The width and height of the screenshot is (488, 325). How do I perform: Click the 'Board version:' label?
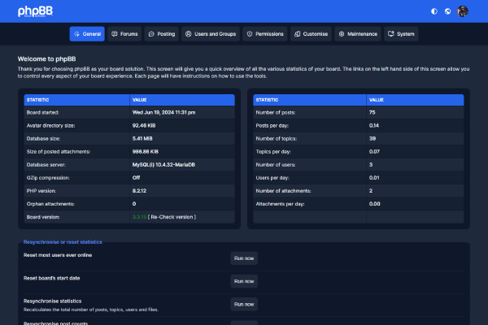coord(43,217)
